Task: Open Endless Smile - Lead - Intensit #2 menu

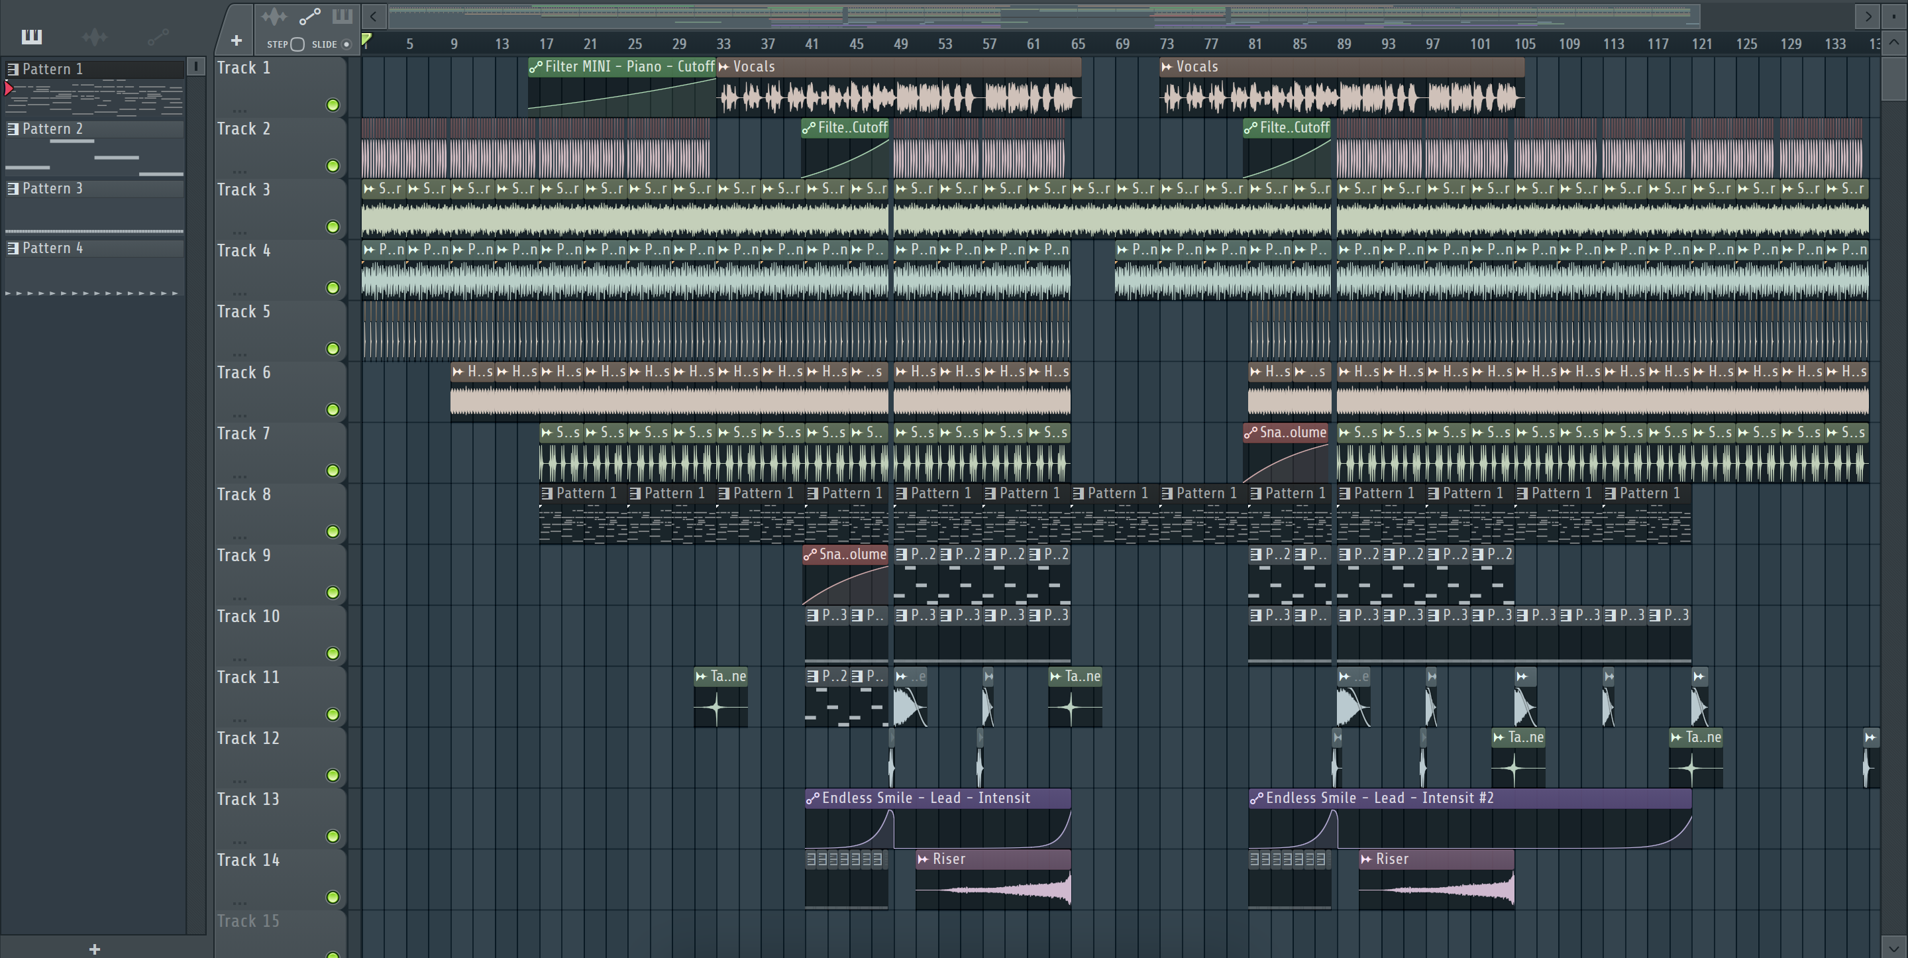Action: [x=1256, y=798]
